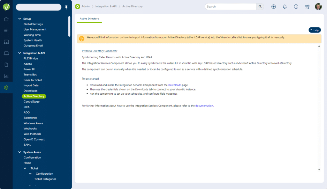Click the top Search input field
This screenshot has width=327, height=189.
231,7
